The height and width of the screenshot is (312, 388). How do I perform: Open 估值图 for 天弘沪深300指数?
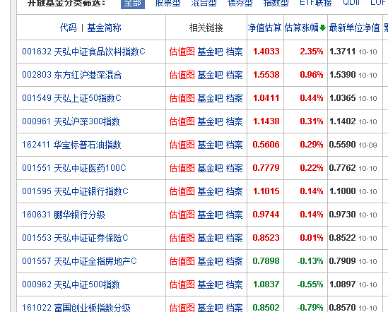click(182, 121)
